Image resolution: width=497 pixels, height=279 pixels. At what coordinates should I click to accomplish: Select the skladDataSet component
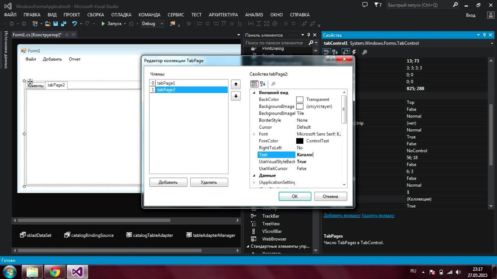coord(36,235)
